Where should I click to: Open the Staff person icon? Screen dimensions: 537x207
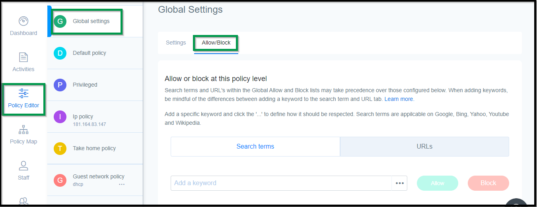[23, 166]
